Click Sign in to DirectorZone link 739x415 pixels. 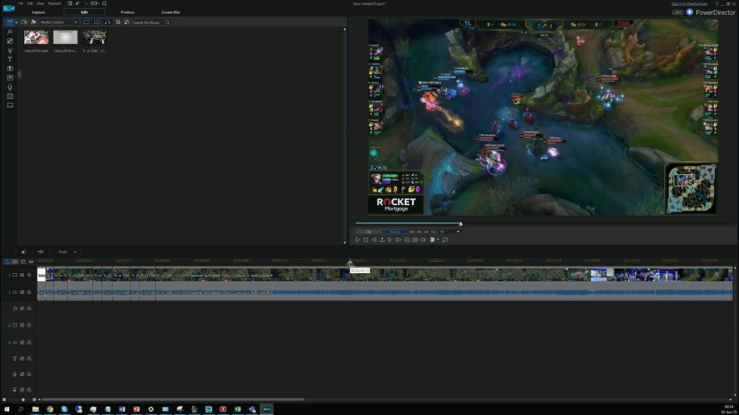(689, 4)
